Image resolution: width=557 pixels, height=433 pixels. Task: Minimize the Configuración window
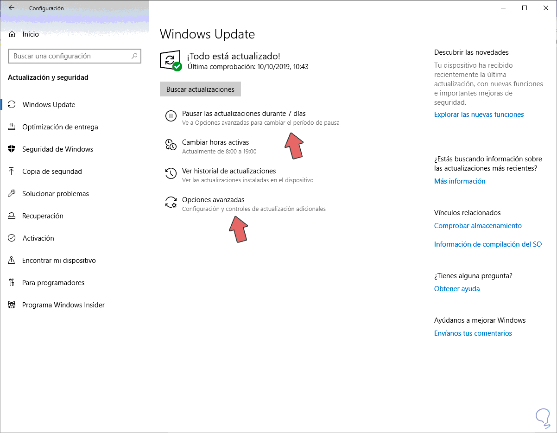click(503, 8)
